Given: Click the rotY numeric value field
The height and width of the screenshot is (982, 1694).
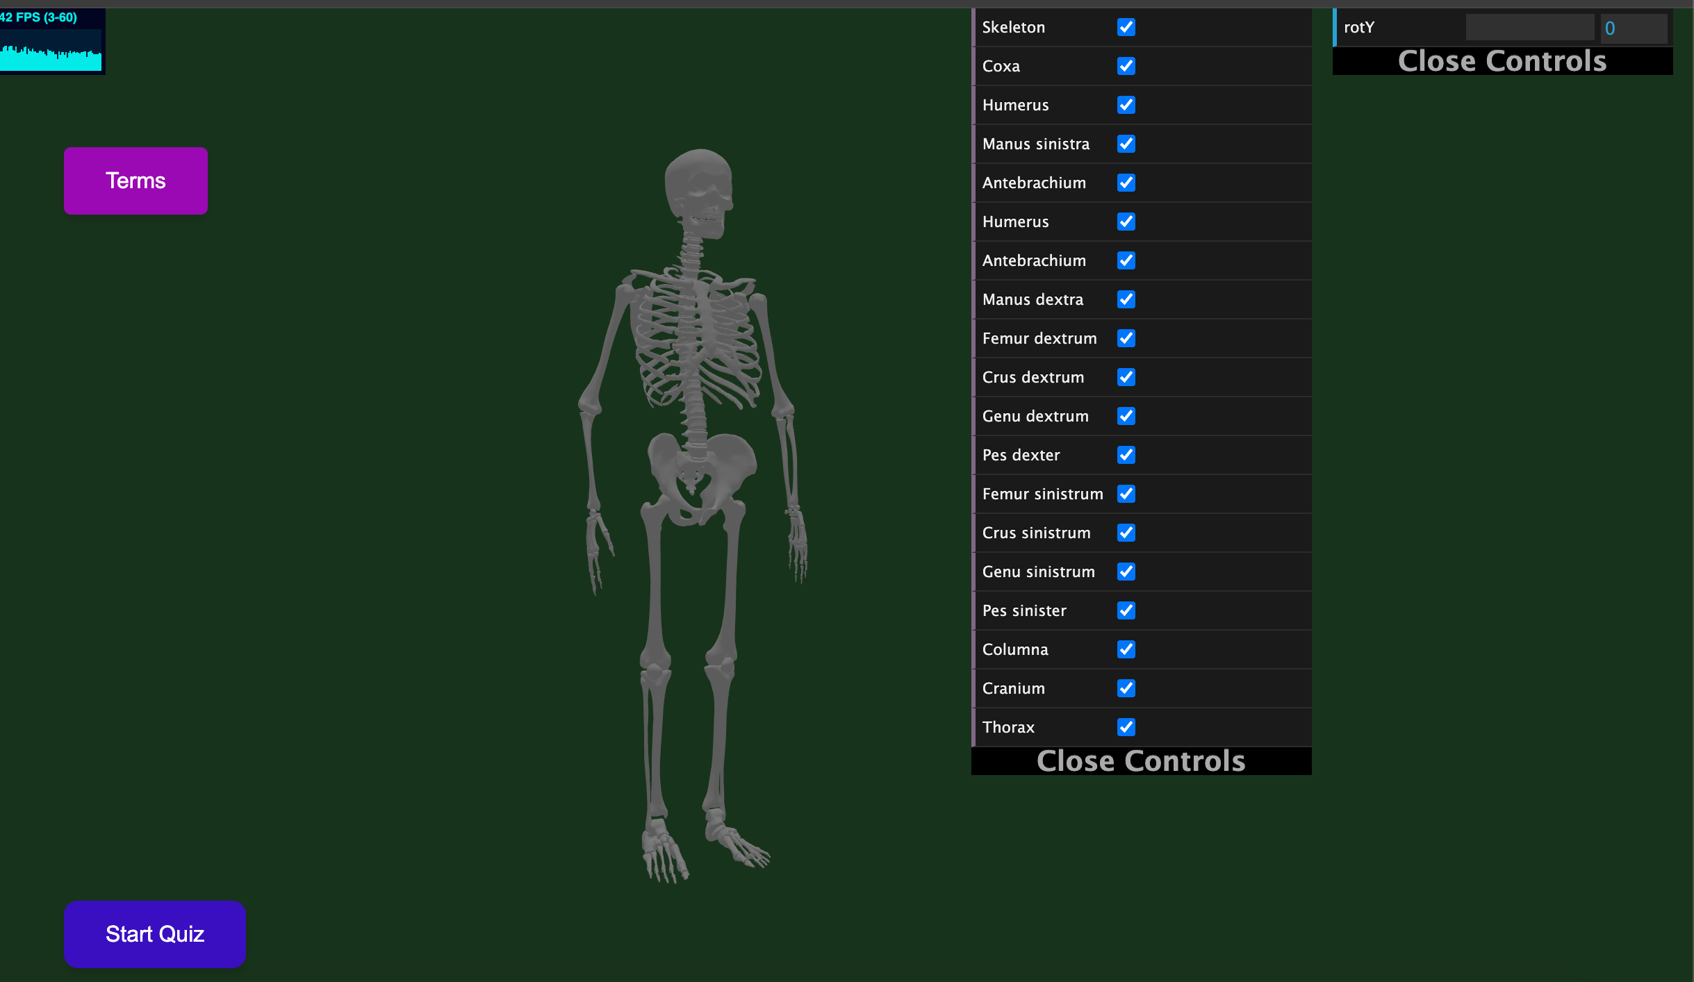Looking at the screenshot, I should click(1634, 28).
